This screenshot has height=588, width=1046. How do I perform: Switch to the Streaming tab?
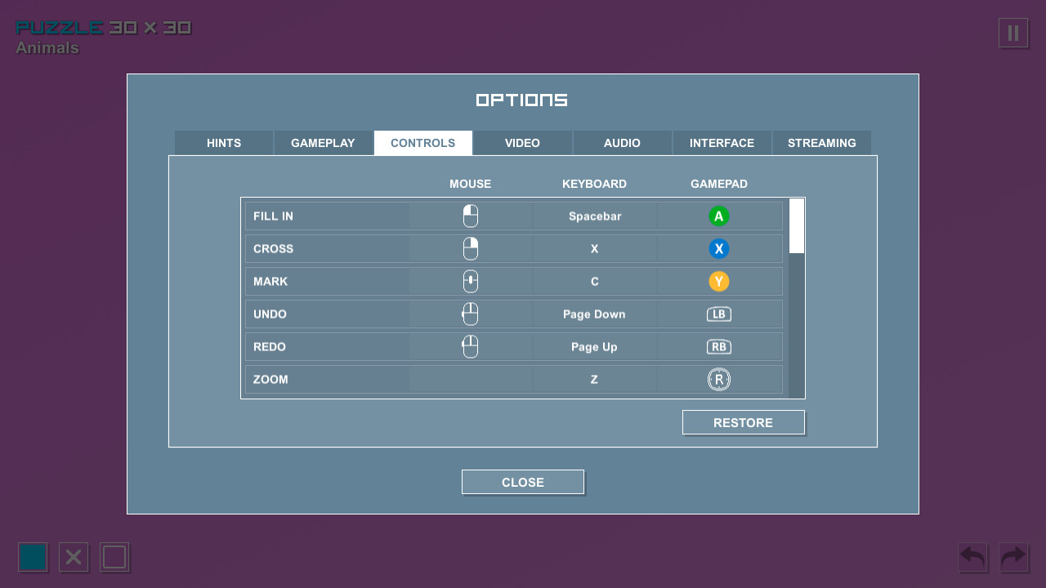tap(822, 142)
